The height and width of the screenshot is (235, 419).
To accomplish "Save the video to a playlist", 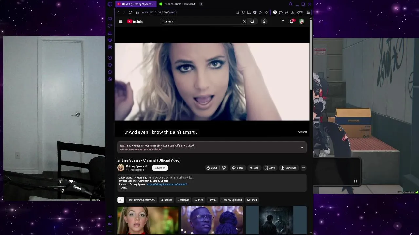I will tap(270, 168).
